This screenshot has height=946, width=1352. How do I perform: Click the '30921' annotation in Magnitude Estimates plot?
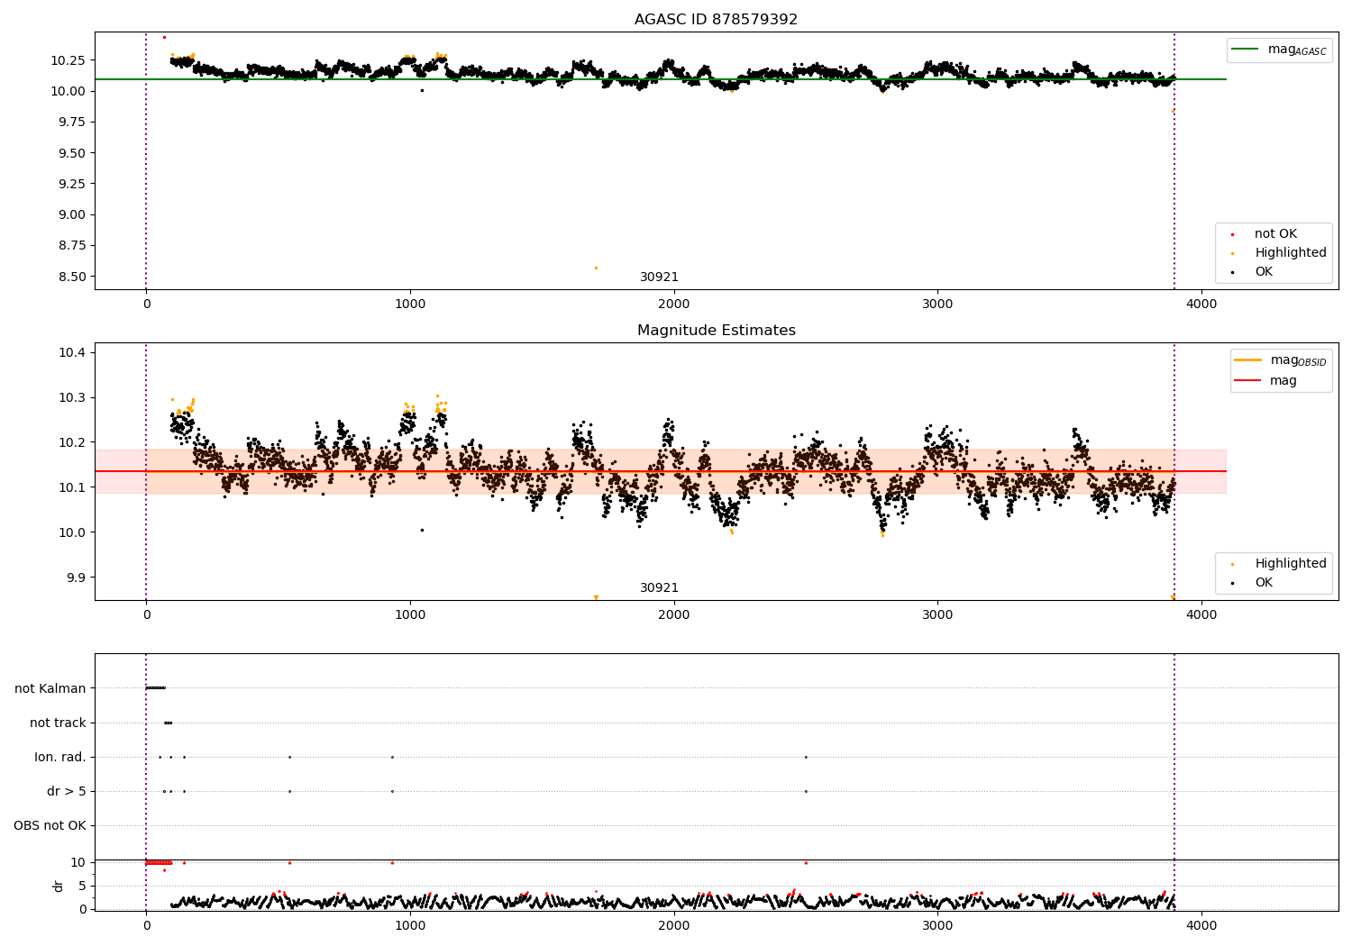[659, 588]
